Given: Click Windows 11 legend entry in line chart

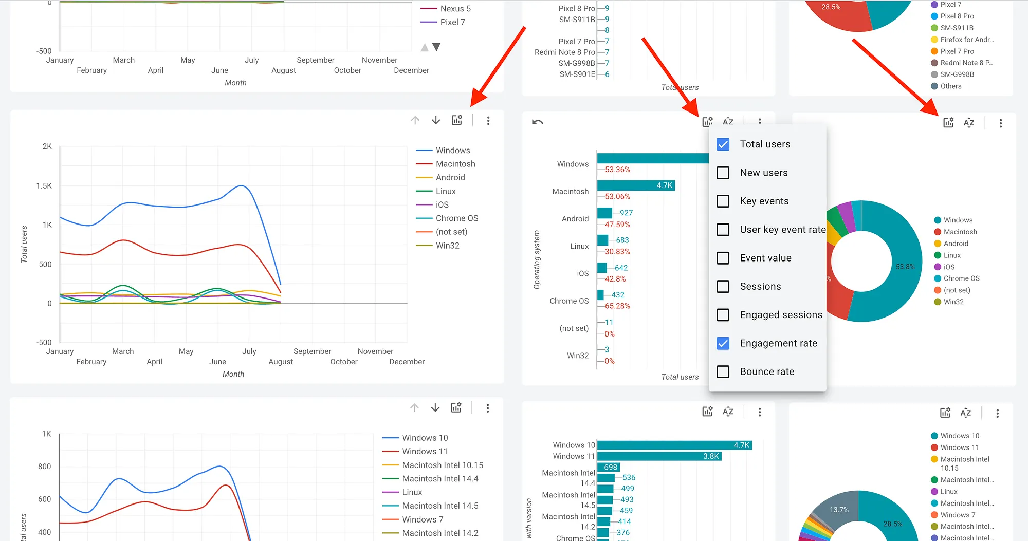Looking at the screenshot, I should (425, 452).
